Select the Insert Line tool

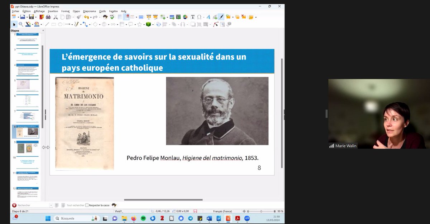tap(47, 24)
